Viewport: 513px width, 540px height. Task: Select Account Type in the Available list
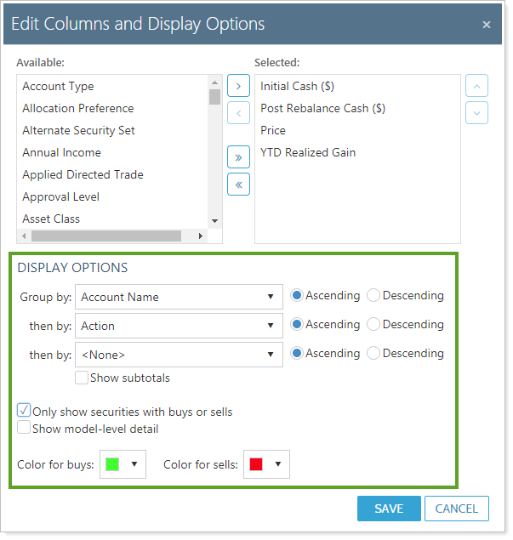pos(59,86)
